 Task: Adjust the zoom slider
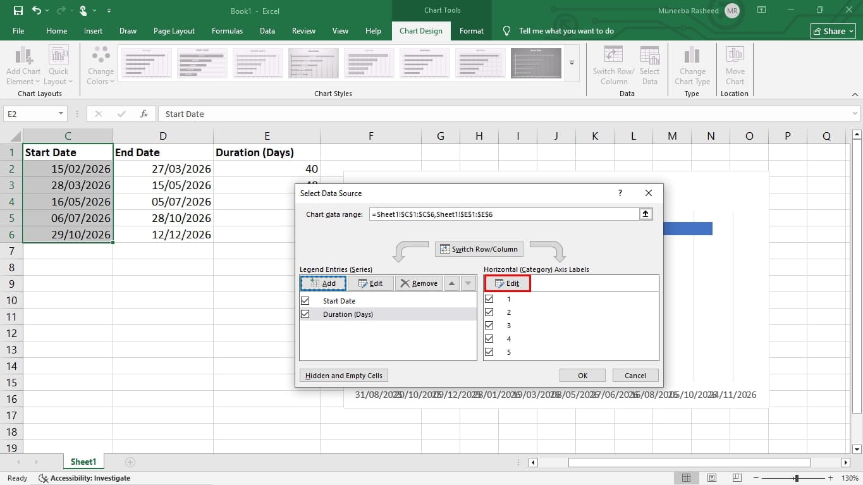[796, 478]
